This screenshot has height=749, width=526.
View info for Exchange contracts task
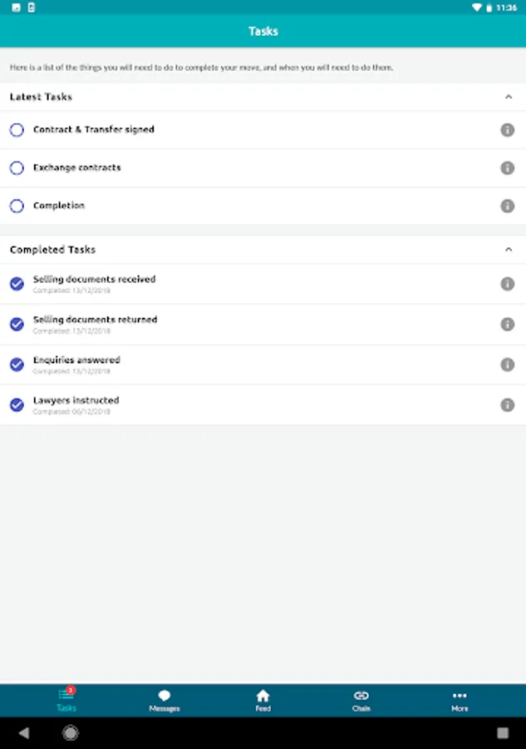tap(508, 167)
